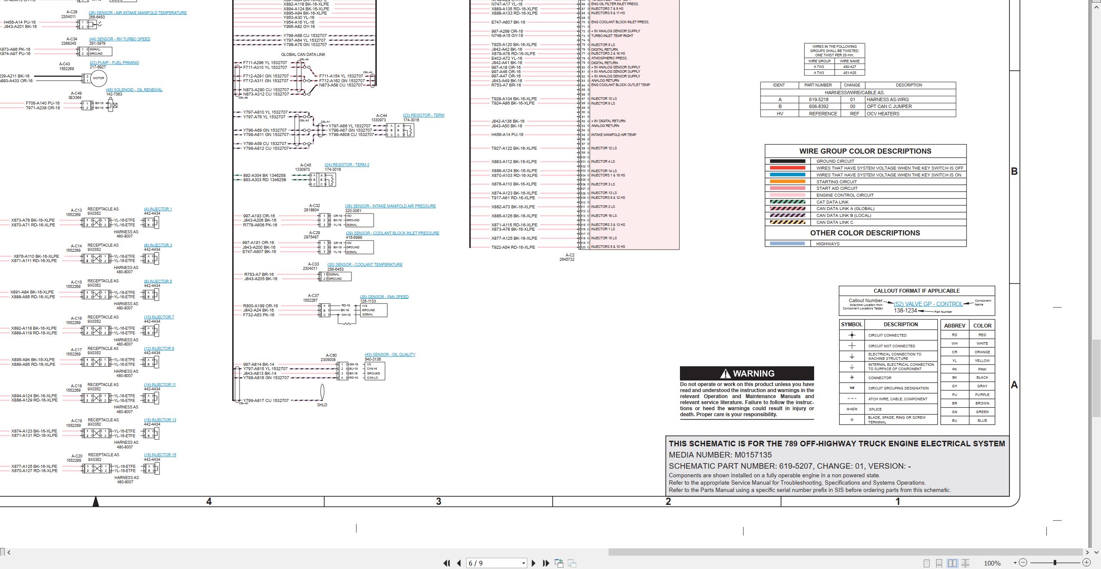1101x569 pixels.
Task: Click the zoom in plus icon
Action: [x=1086, y=563]
